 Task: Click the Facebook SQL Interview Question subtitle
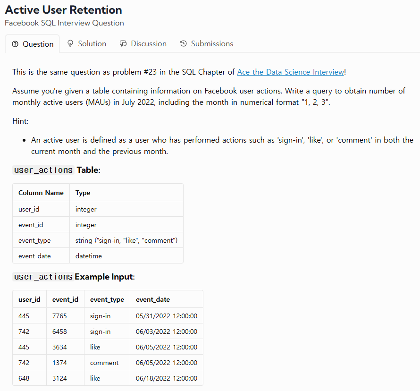click(x=64, y=23)
